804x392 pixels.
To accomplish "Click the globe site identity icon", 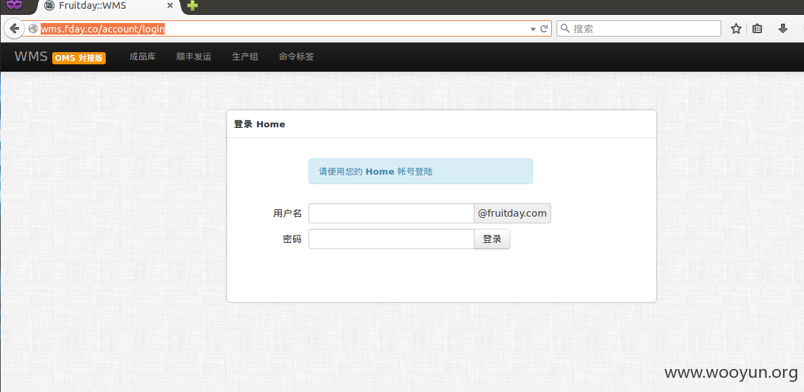I will point(33,29).
